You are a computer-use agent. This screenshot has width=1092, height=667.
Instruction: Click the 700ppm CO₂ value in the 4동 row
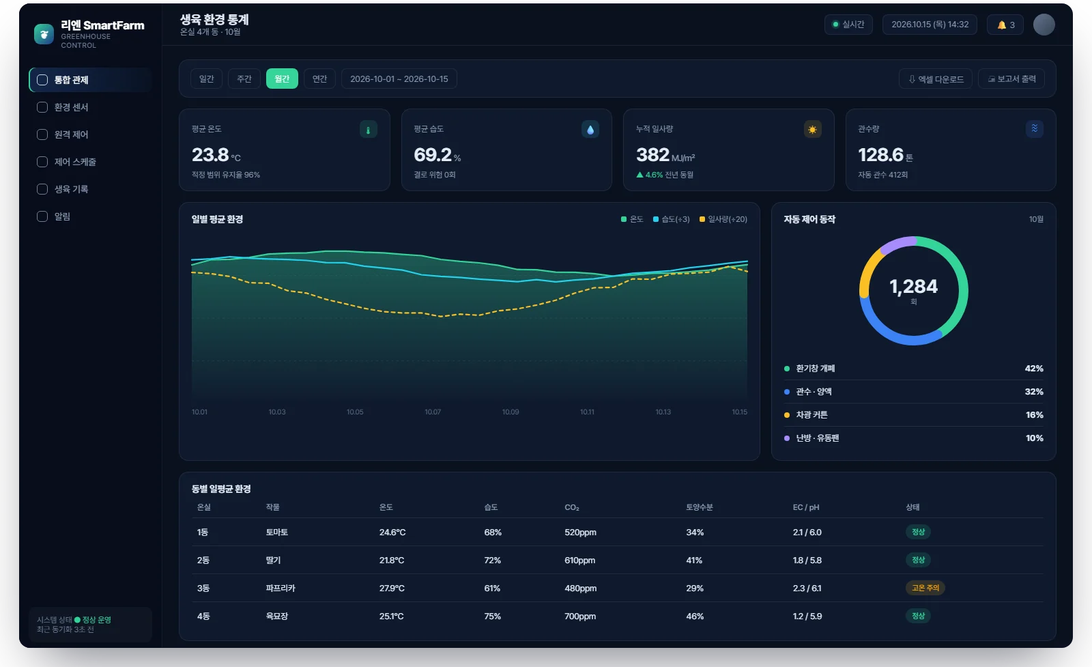point(580,616)
